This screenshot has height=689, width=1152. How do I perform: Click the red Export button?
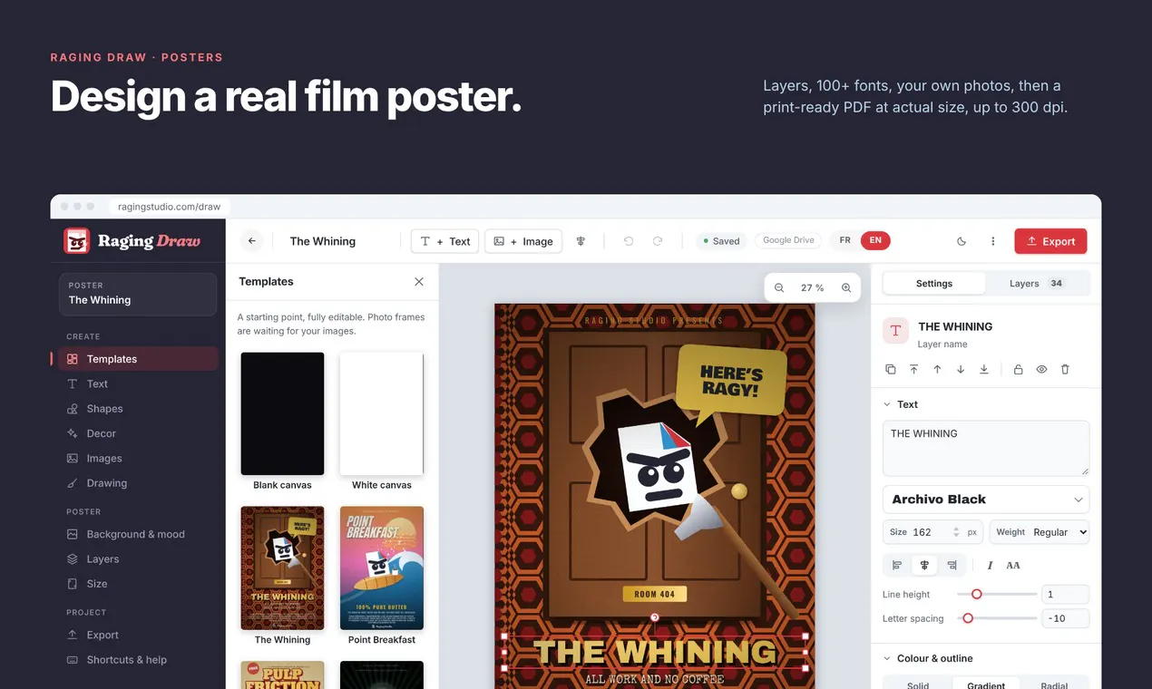tap(1050, 241)
